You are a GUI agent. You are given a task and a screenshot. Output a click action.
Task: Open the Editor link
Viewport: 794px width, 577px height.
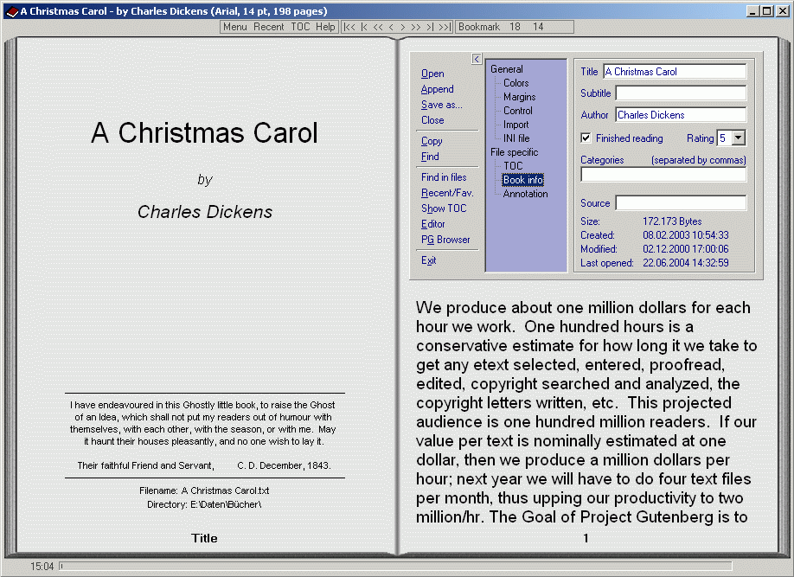433,224
